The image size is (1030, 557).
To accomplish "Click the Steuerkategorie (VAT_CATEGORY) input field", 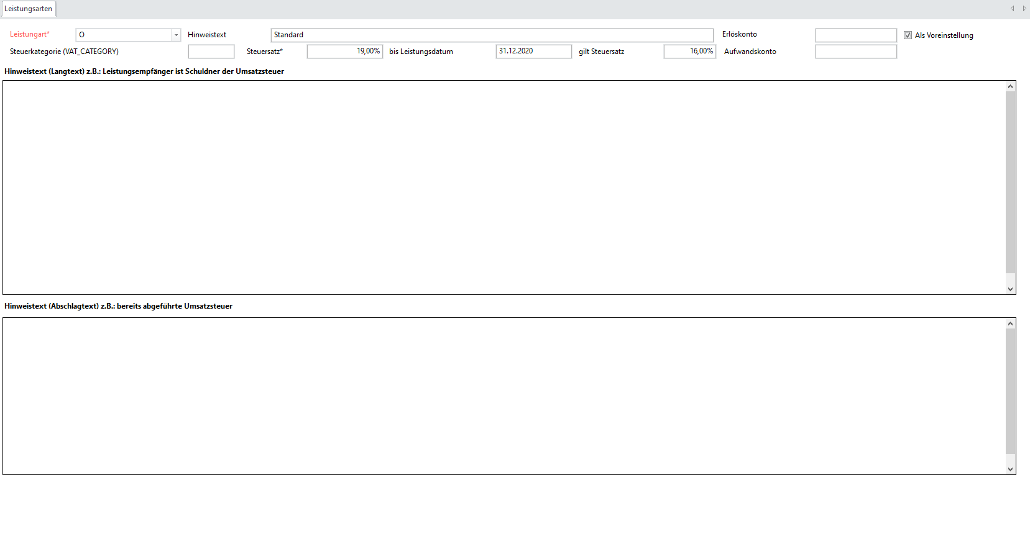I will coord(211,52).
